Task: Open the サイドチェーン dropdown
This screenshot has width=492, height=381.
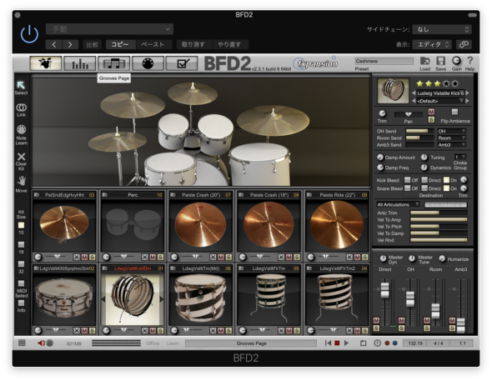Action: pos(442,29)
